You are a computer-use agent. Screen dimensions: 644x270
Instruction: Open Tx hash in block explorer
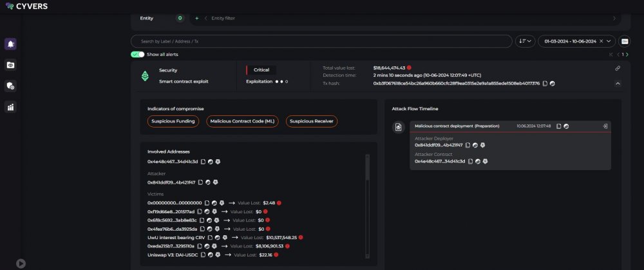tap(553, 83)
